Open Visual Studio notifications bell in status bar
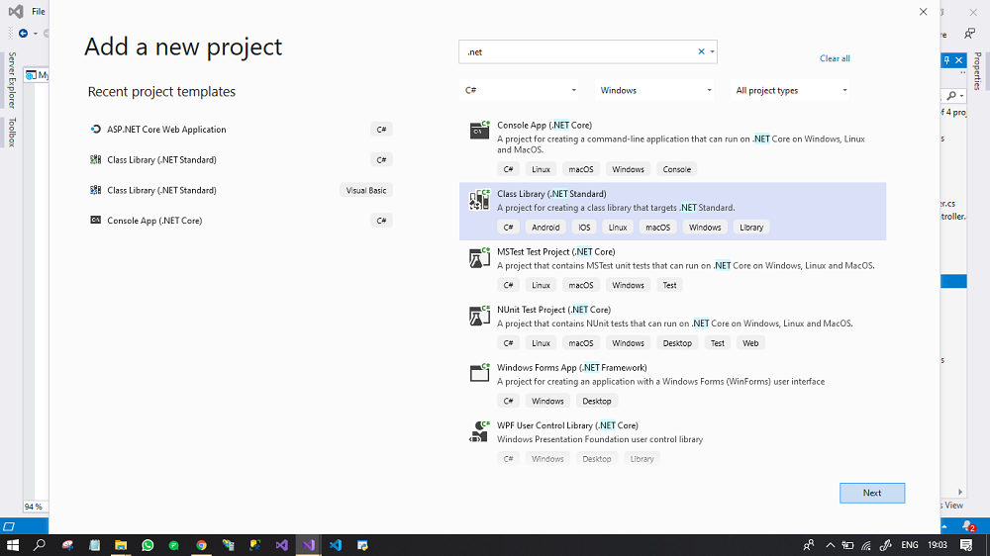The width and height of the screenshot is (990, 556). click(x=968, y=525)
